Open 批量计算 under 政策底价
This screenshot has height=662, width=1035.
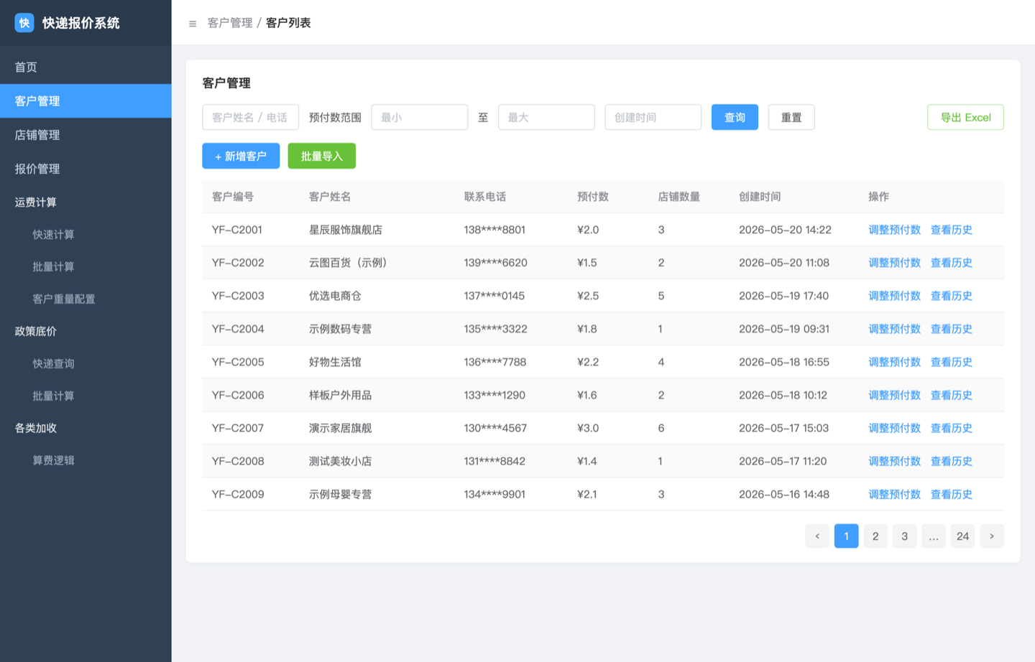coord(86,396)
